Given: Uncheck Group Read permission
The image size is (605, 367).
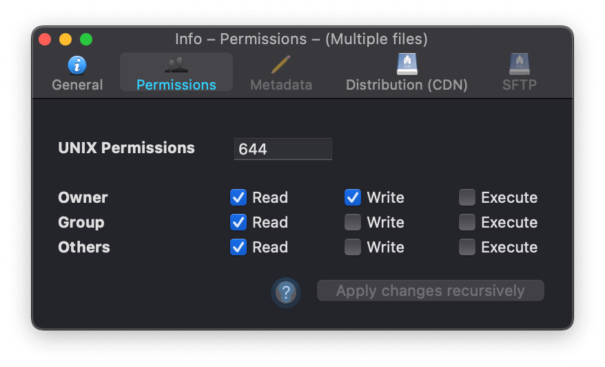Looking at the screenshot, I should pos(238,222).
